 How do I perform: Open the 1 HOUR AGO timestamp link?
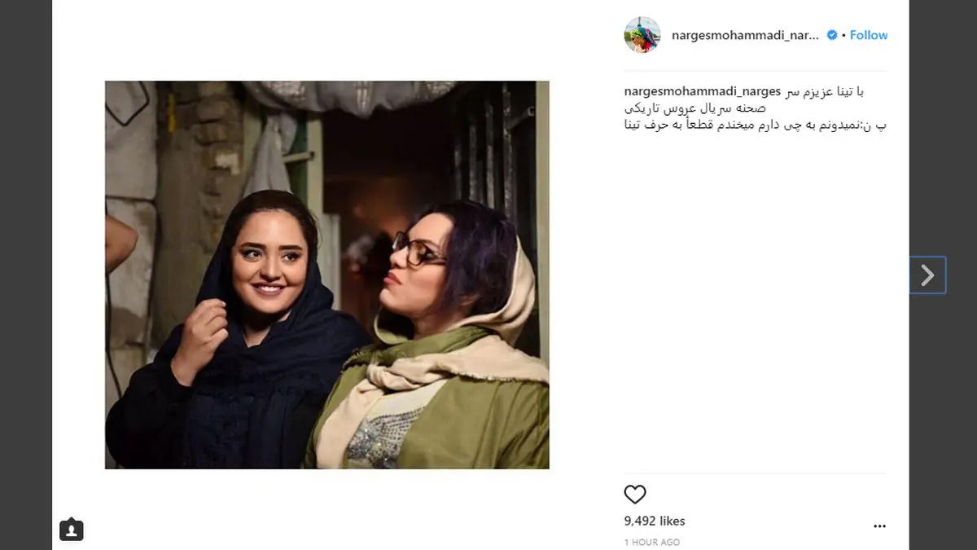pyautogui.click(x=651, y=542)
